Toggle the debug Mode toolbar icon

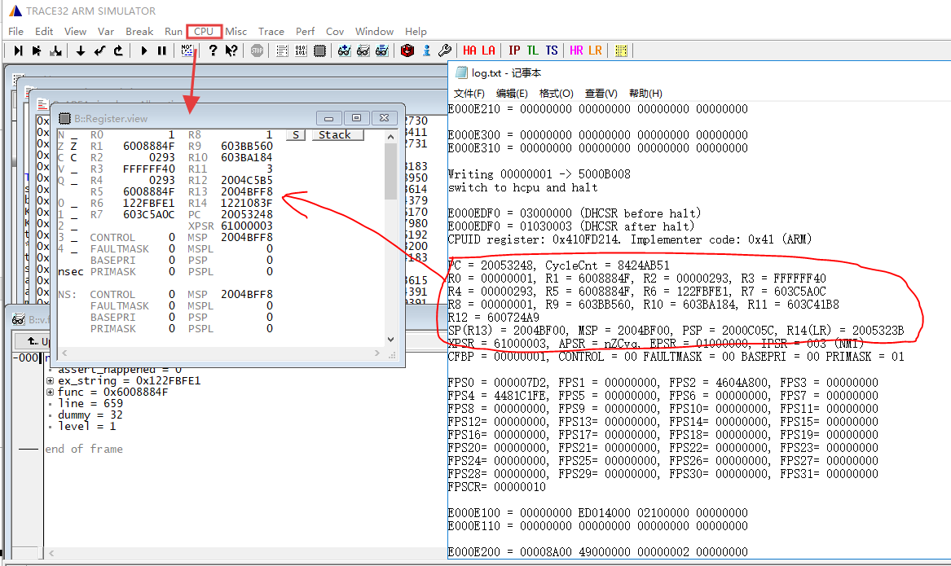[187, 51]
